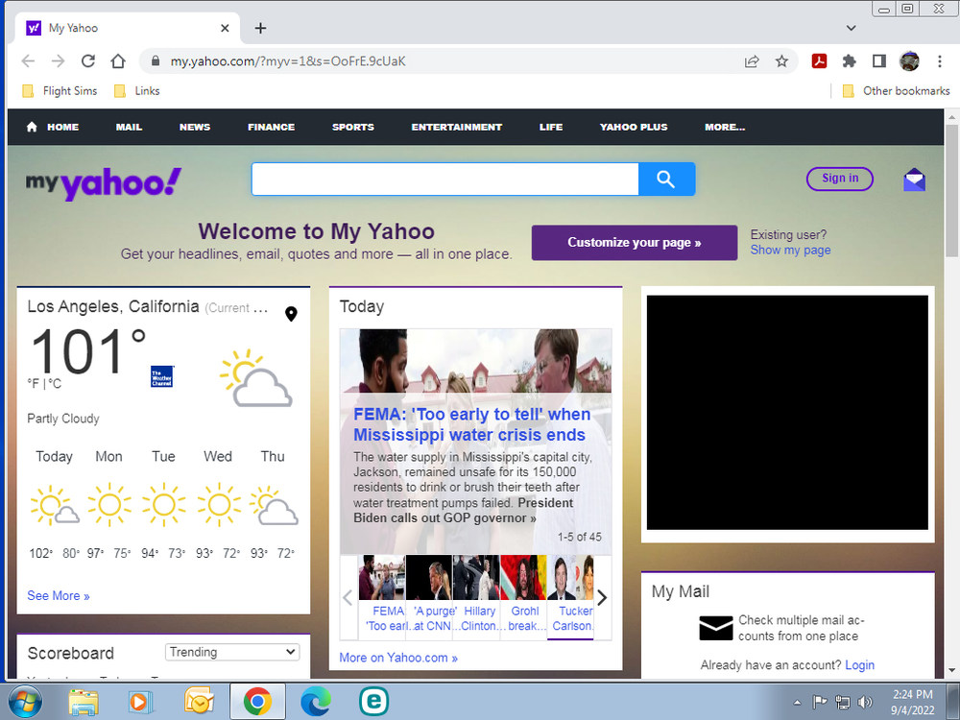Viewport: 960px width, 720px height.
Task: Click the volume speaker tray icon
Action: (865, 703)
